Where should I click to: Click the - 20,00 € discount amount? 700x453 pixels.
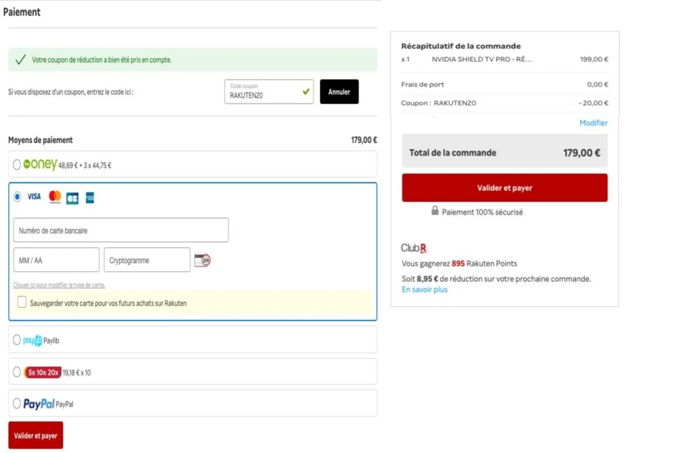click(x=593, y=103)
